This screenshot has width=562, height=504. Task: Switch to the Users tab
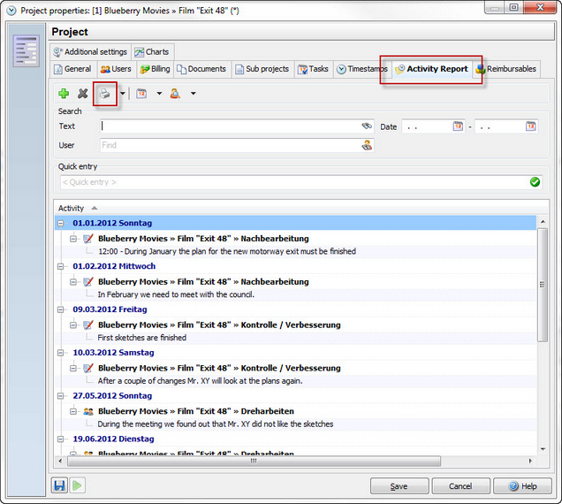[x=116, y=69]
